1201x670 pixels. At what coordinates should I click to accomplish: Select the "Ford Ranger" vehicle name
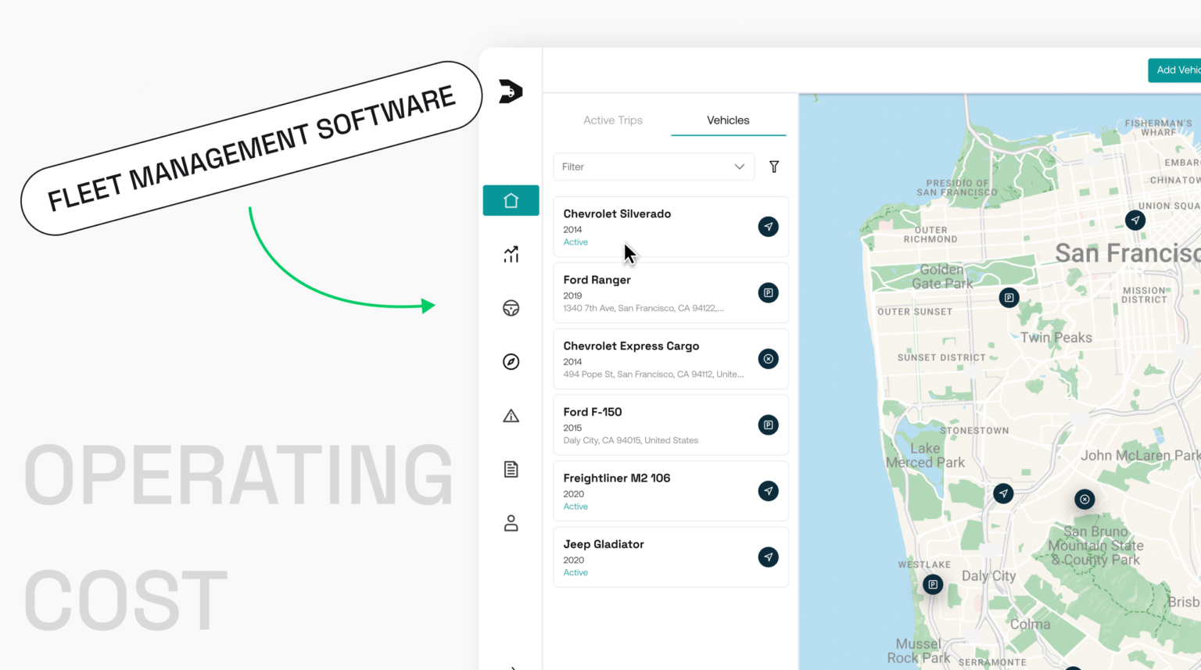597,280
